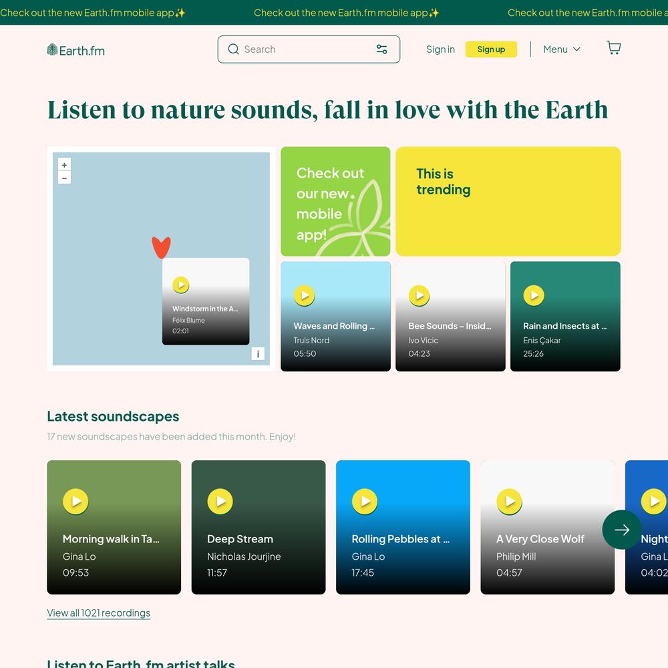This screenshot has height=668, width=668.
Task: Play the partially visible Night recording
Action: [653, 502]
